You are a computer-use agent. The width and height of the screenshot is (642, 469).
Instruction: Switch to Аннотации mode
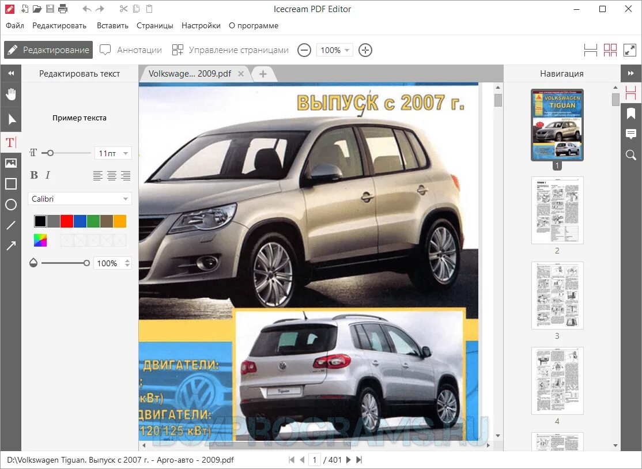point(131,50)
